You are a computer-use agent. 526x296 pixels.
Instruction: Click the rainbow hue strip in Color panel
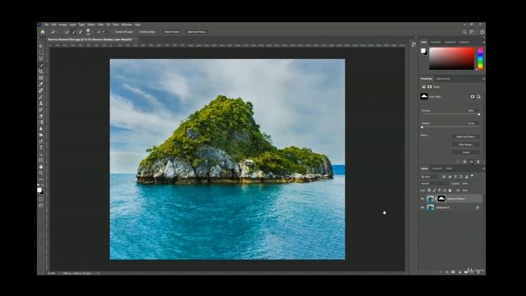[480, 58]
